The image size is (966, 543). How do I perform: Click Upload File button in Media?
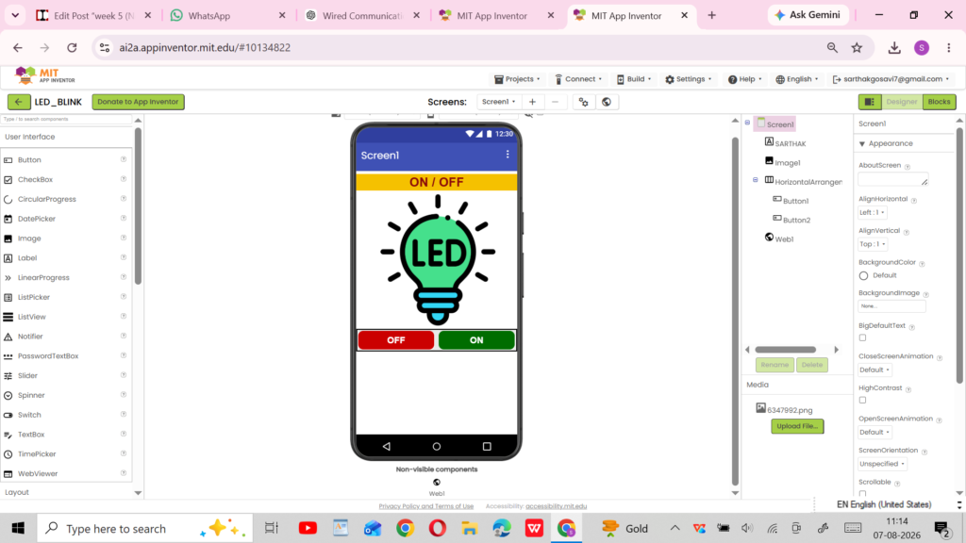[x=797, y=426]
